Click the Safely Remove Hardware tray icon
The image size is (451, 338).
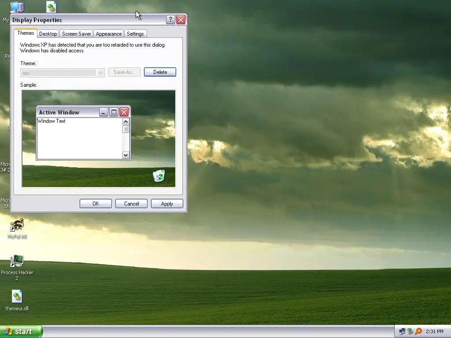[x=410, y=331]
